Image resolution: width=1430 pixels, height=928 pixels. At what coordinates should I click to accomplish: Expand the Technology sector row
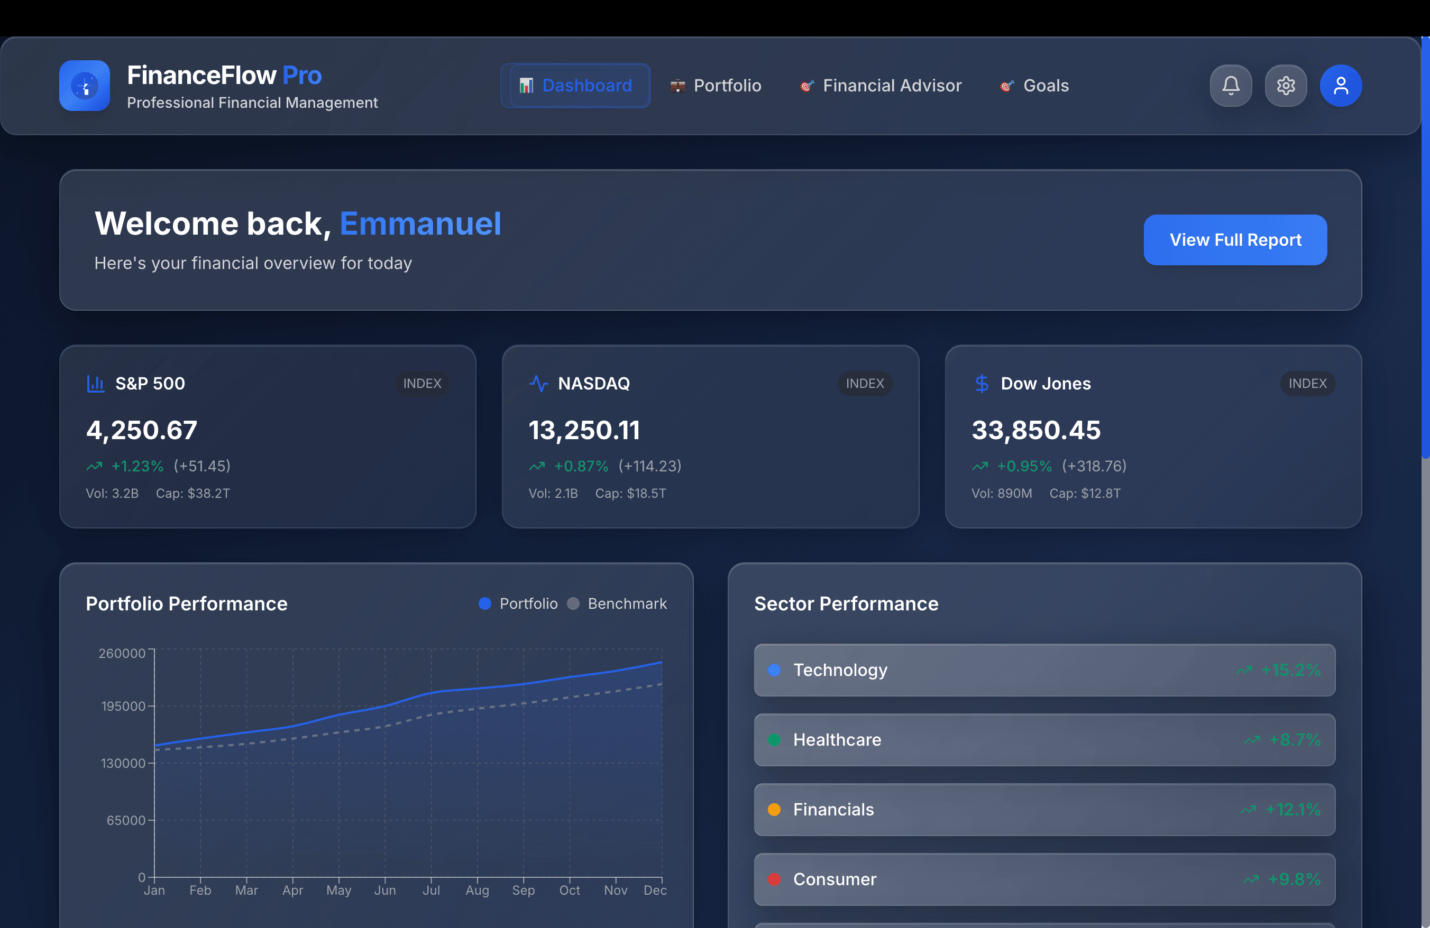pyautogui.click(x=1044, y=671)
